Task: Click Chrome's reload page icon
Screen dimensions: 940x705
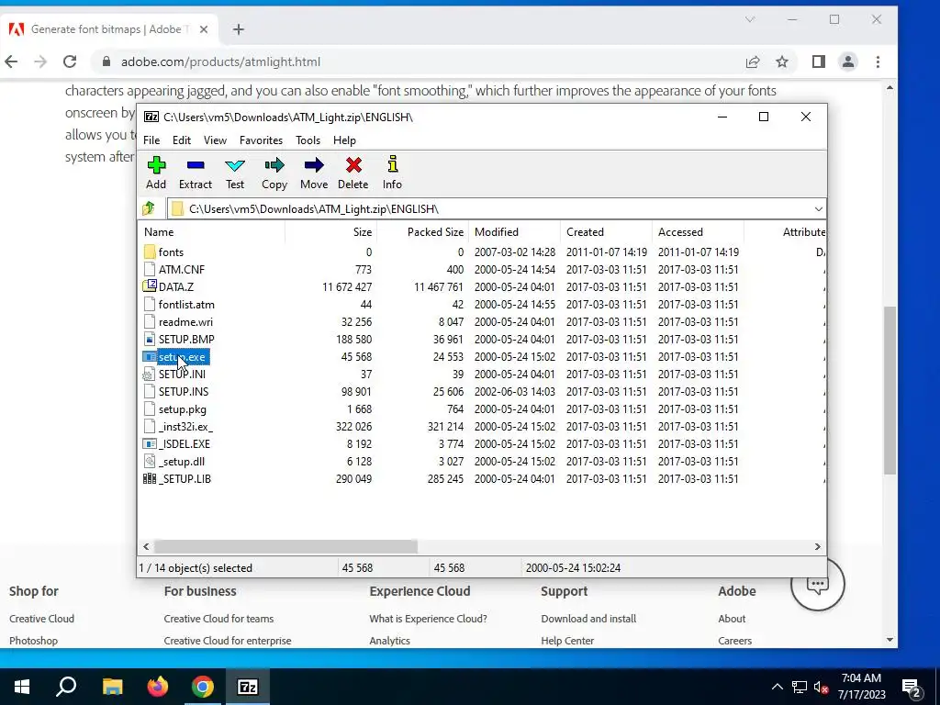Action: [x=70, y=62]
